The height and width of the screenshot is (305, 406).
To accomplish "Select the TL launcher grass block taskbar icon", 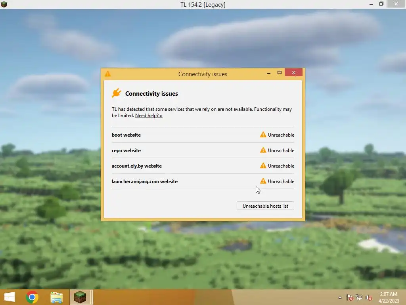I will (x=80, y=297).
